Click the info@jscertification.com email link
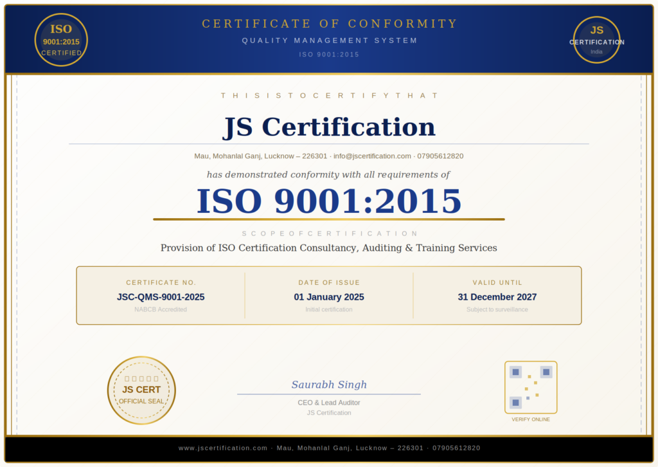 click(373, 156)
